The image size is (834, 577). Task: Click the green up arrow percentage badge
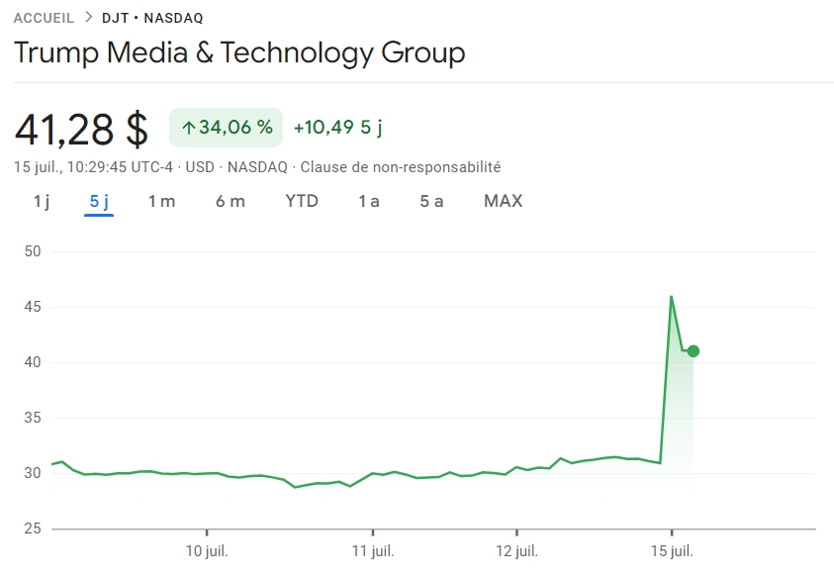(227, 128)
